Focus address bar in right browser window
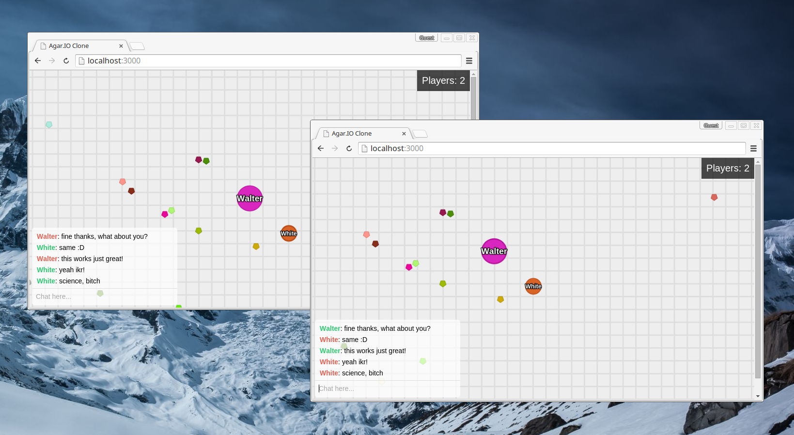 (x=552, y=148)
